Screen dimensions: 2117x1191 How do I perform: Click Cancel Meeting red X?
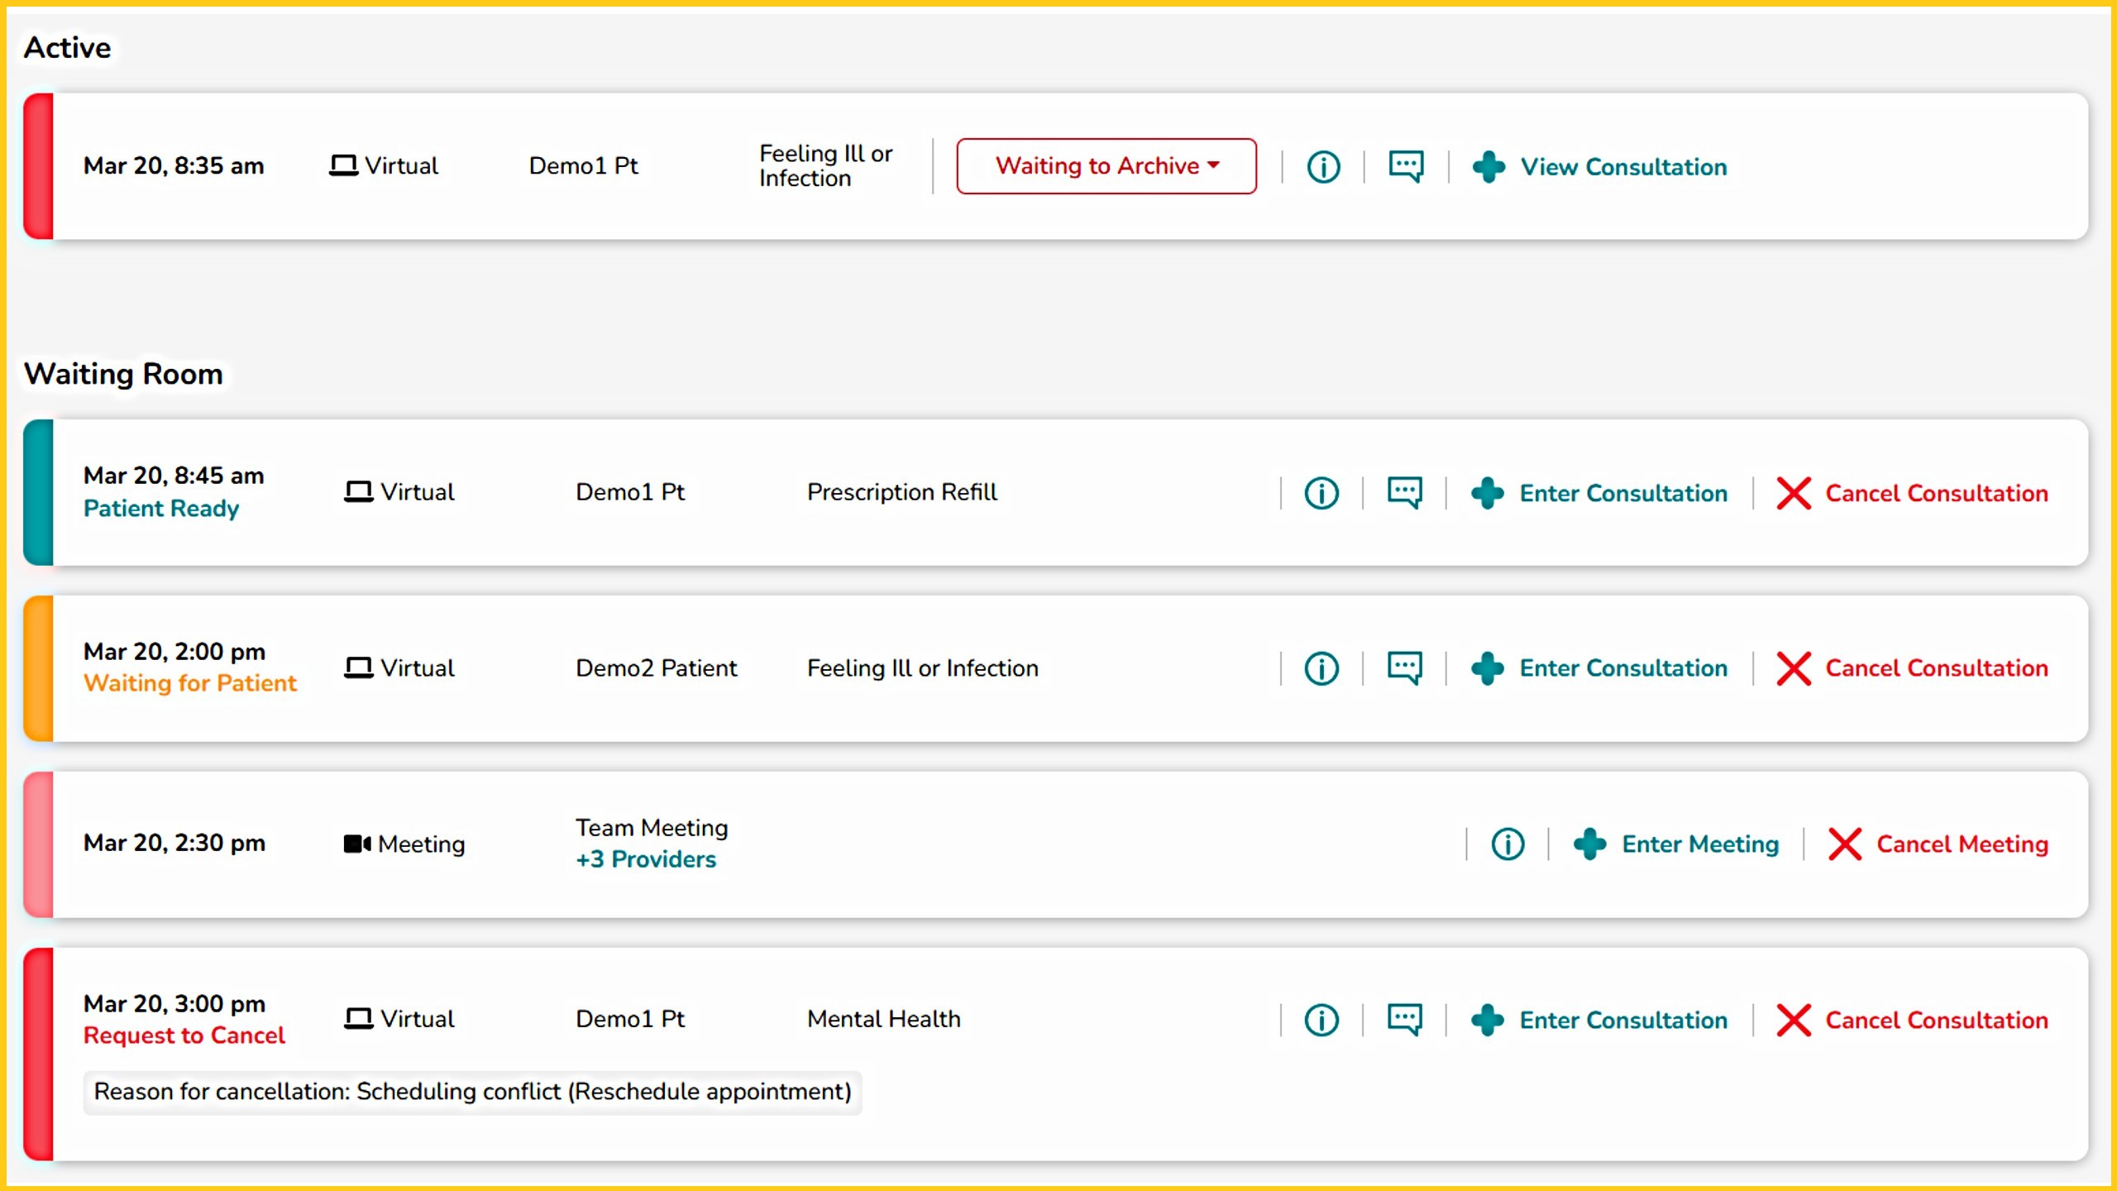[x=1845, y=844]
